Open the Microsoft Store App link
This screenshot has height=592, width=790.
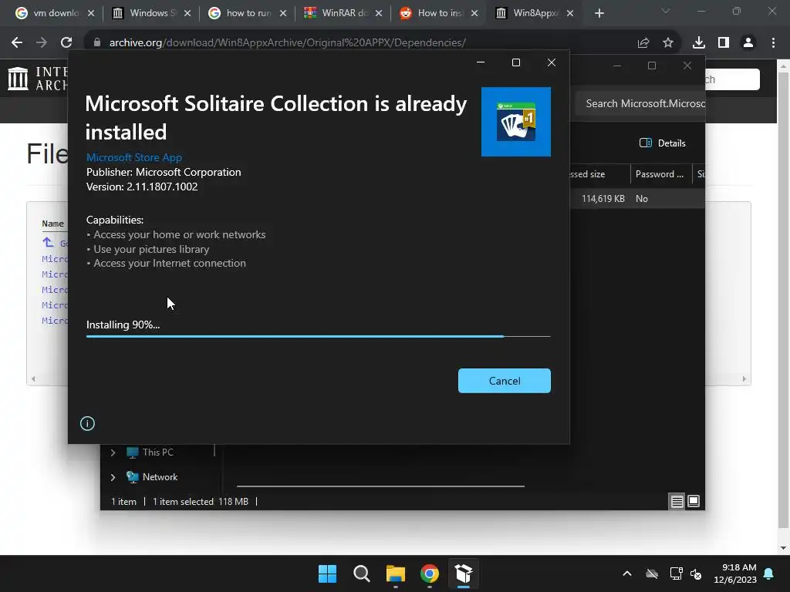[134, 157]
